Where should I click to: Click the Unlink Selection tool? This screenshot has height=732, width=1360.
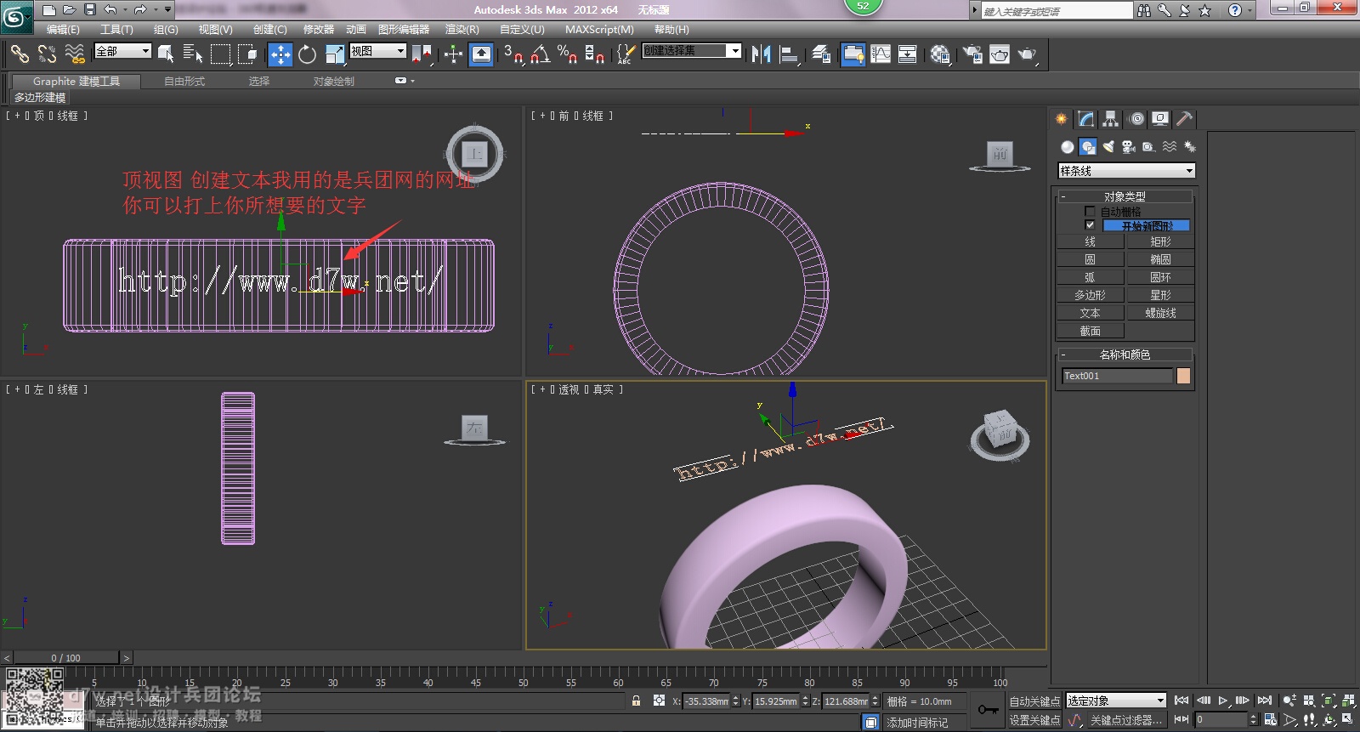click(x=47, y=54)
